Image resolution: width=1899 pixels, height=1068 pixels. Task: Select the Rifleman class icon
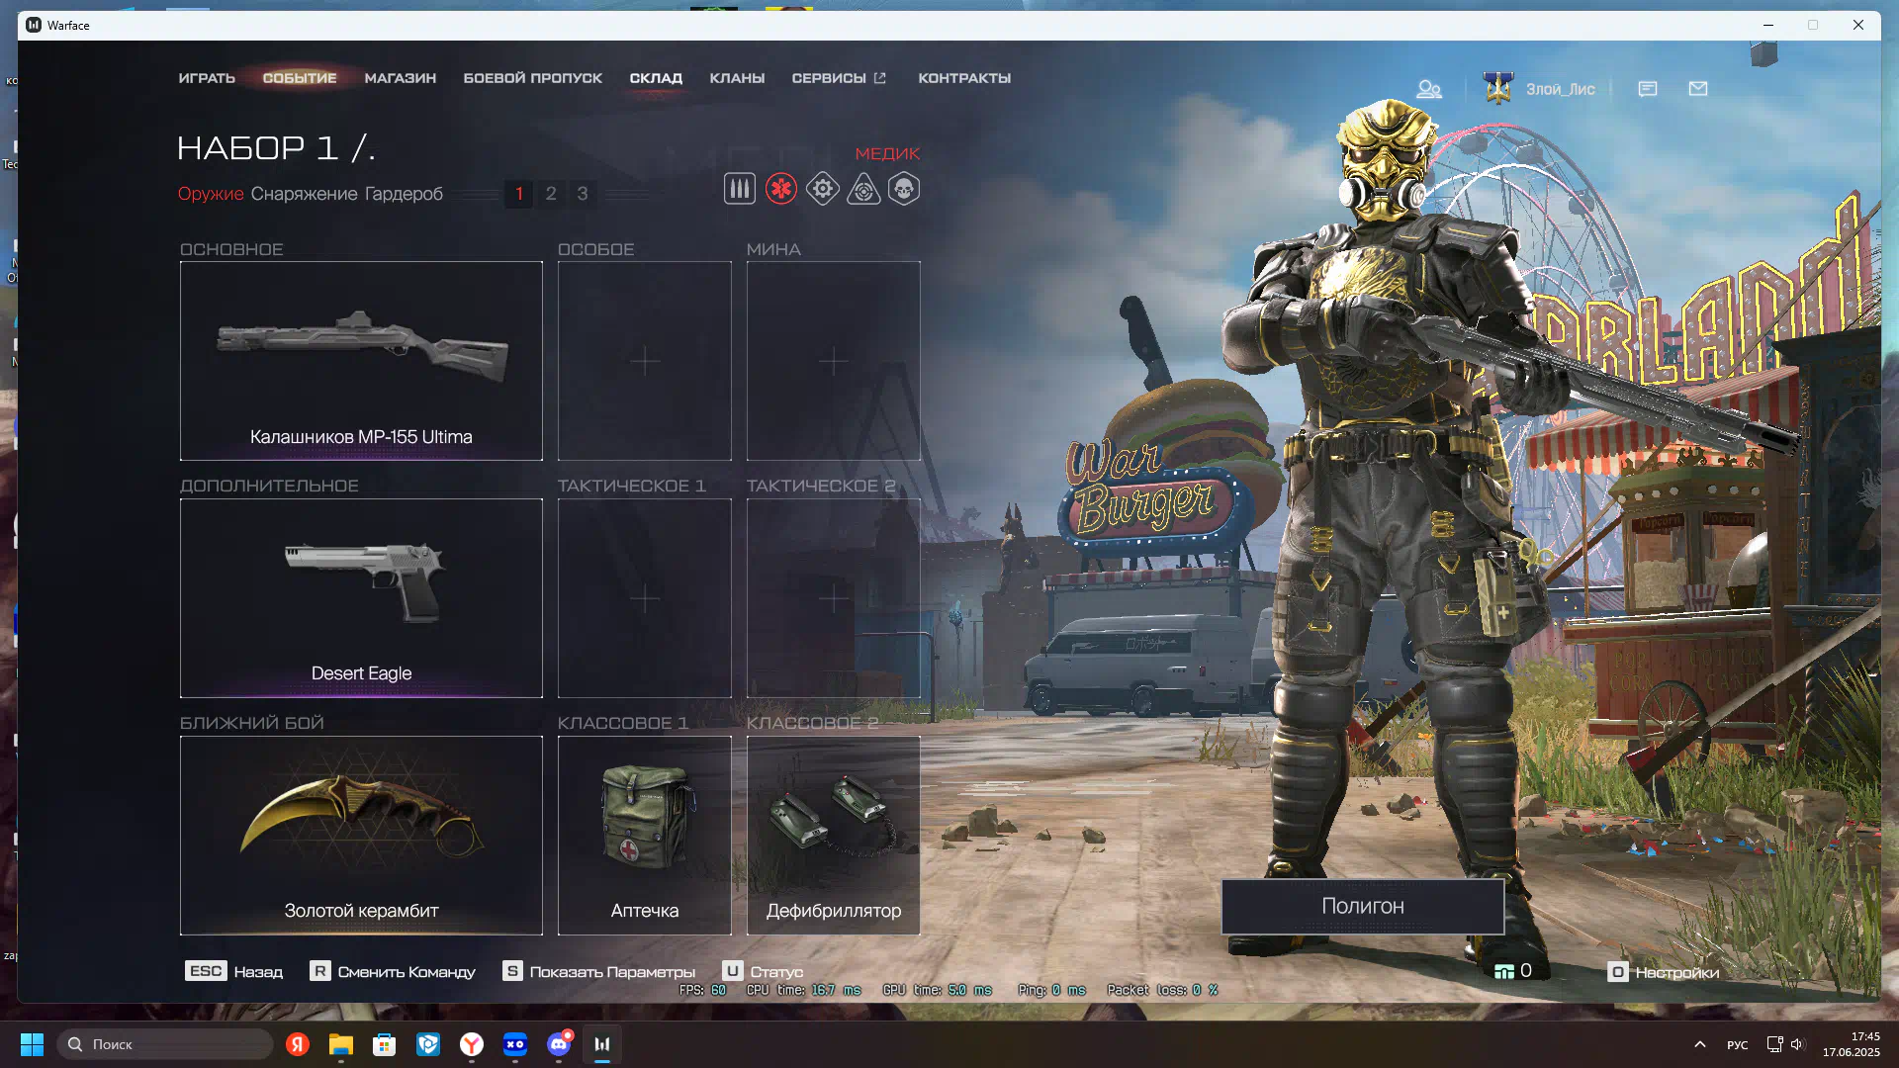tap(739, 189)
